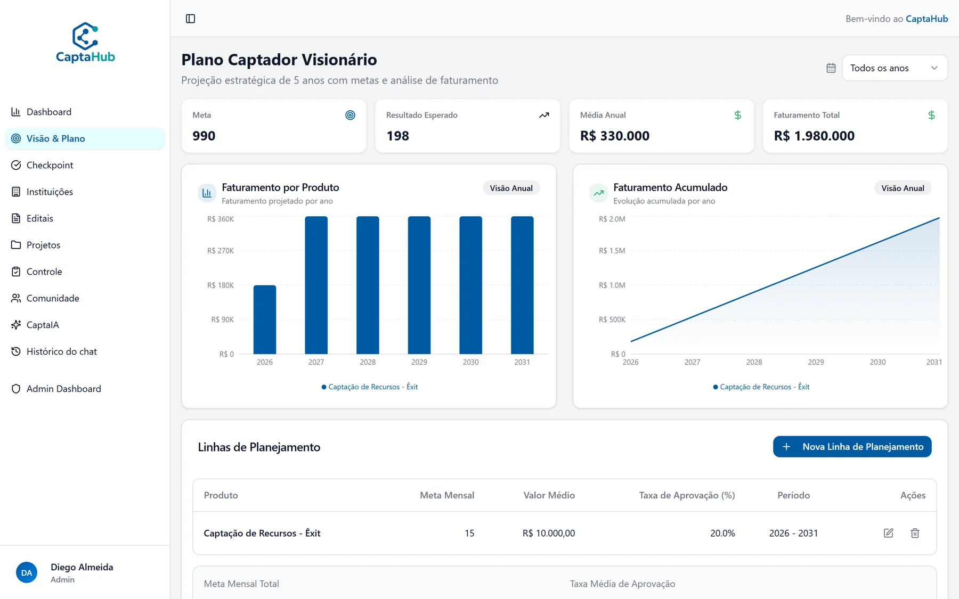Click the Admin Dashboard shield icon
Viewport: 959px width, 599px height.
point(16,389)
